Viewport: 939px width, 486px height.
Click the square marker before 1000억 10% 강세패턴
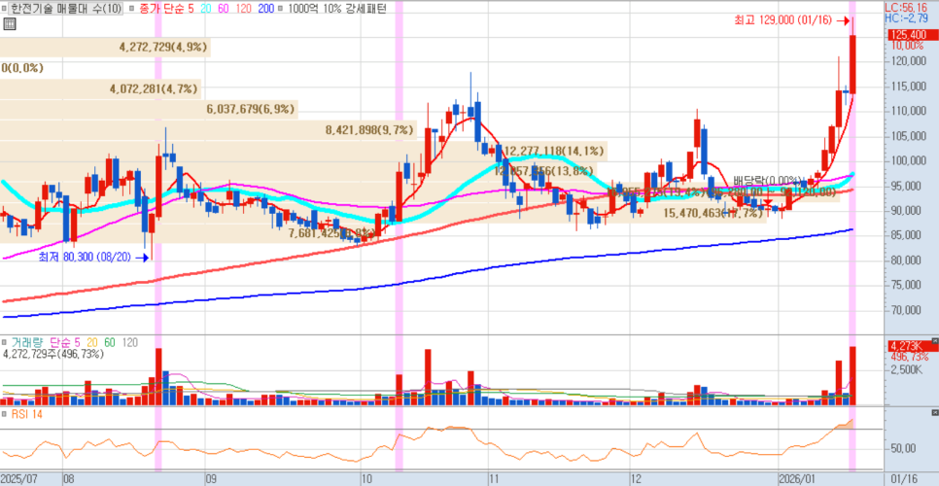point(282,9)
